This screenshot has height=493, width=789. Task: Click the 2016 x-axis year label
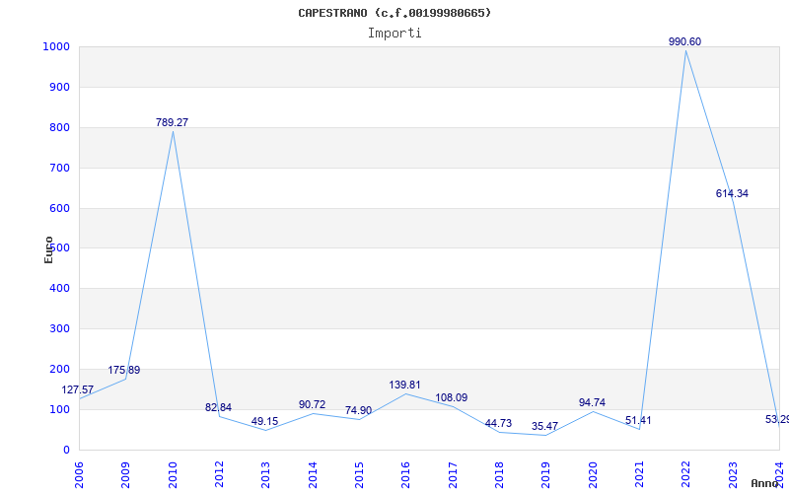tap(406, 475)
